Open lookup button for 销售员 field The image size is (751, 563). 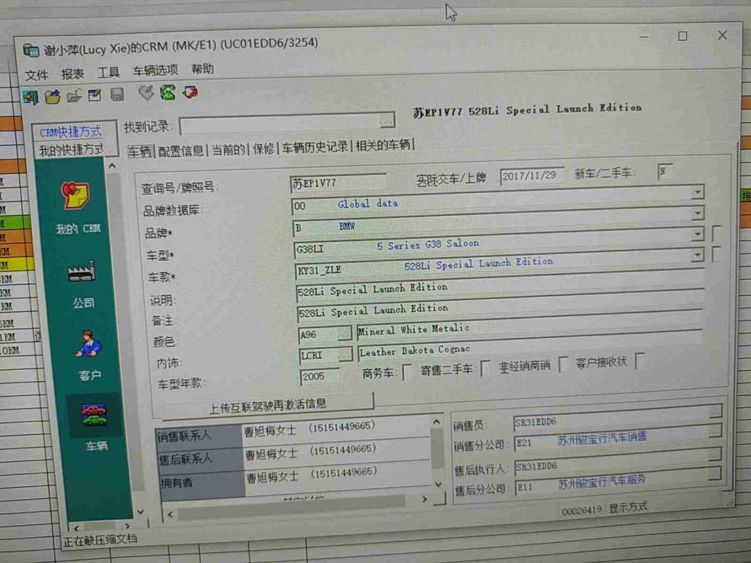coord(714,411)
